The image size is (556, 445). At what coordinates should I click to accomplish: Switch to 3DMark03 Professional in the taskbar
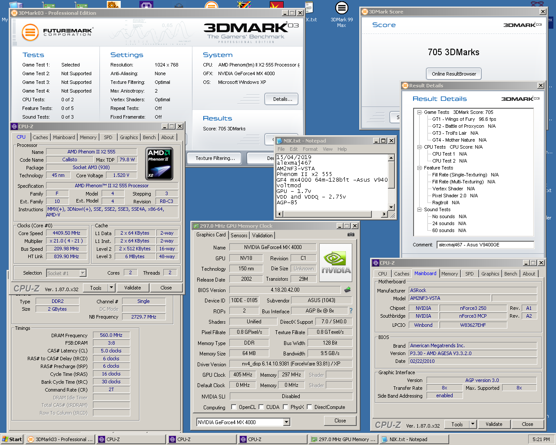(x=60, y=439)
